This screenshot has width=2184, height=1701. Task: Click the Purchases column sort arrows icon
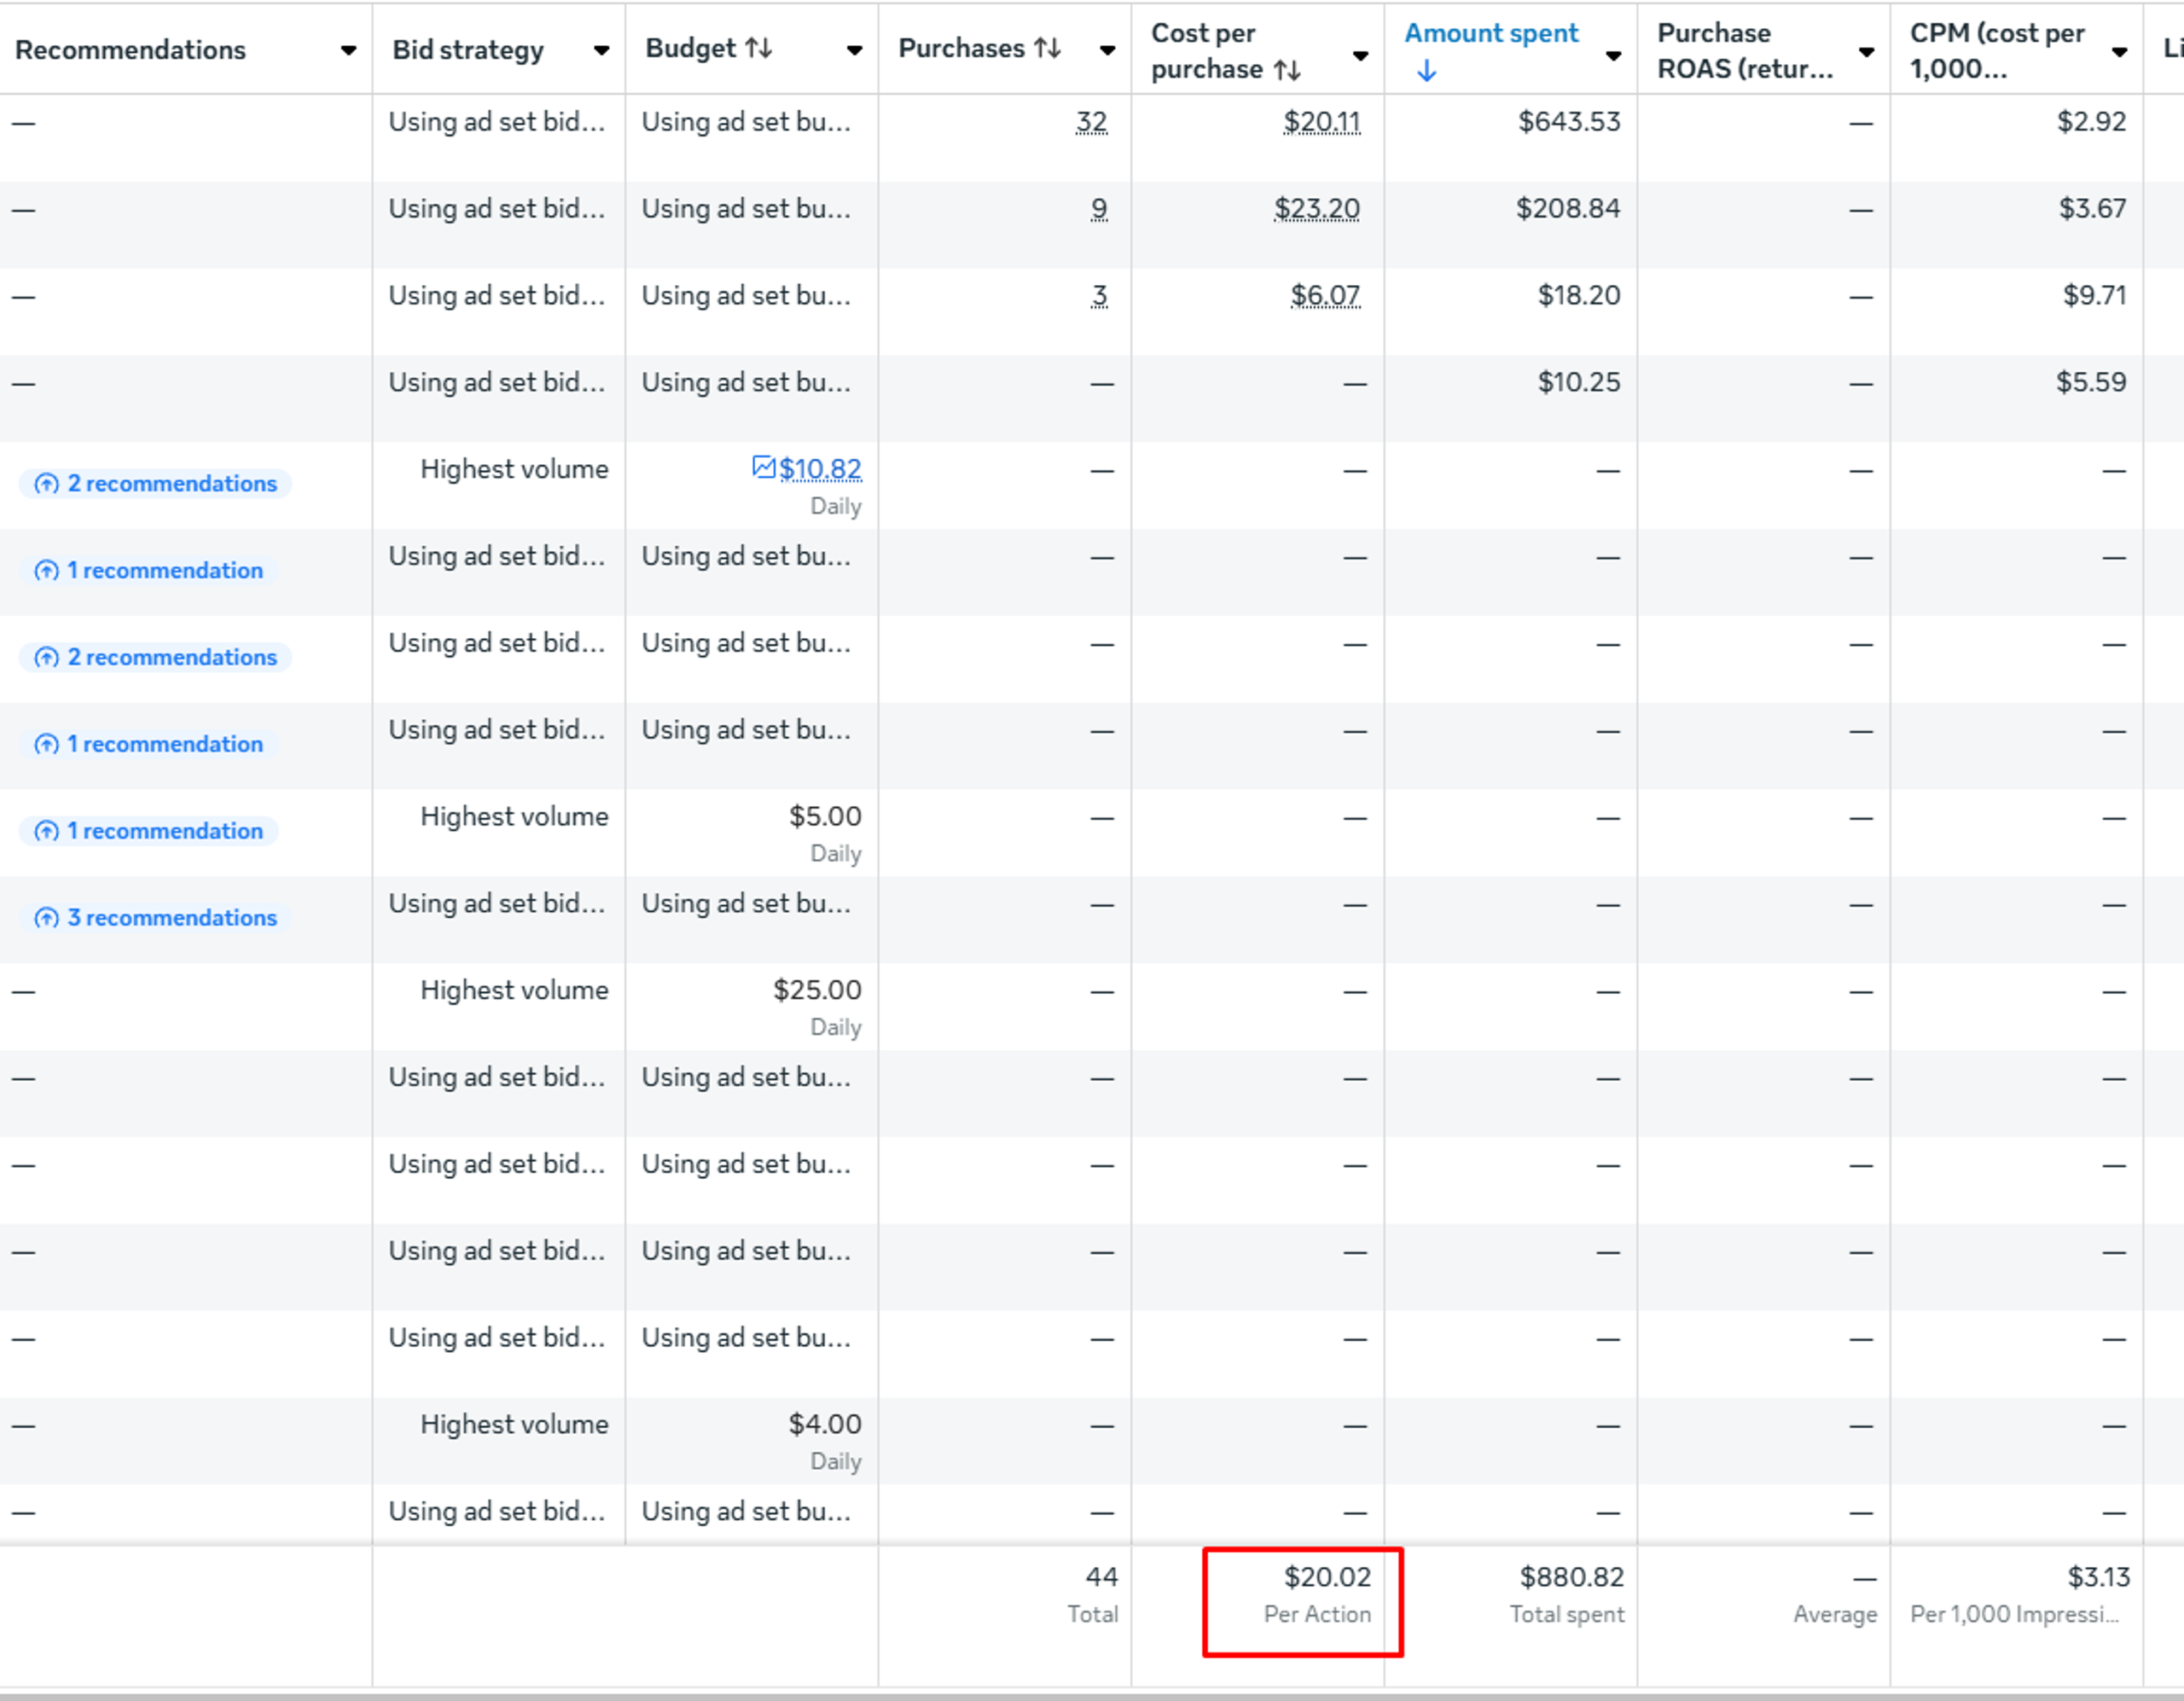[1047, 48]
